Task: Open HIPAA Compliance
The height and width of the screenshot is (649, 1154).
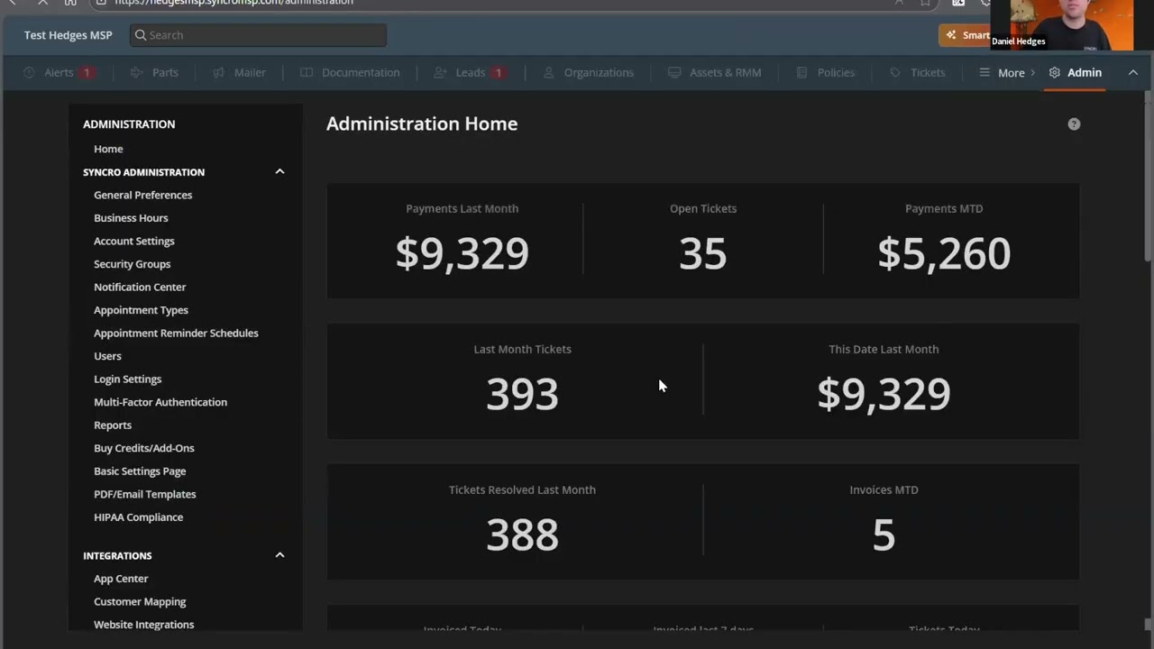Action: 138,516
